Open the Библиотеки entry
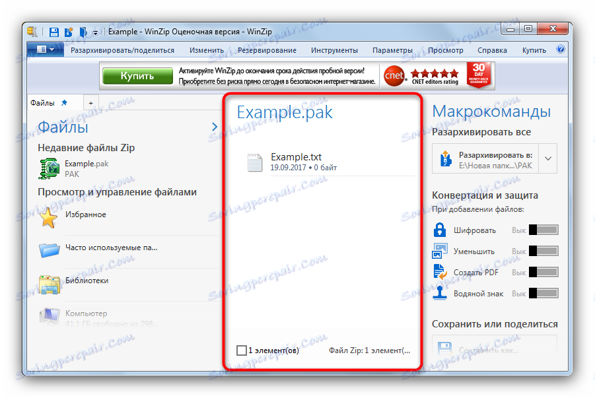Screen dimensions: 595x398 [x=87, y=281]
